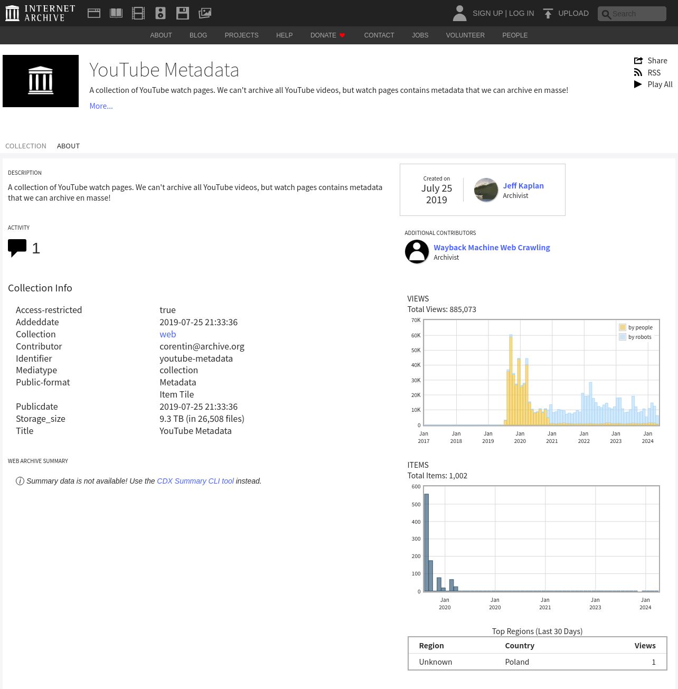Open the CDX Summary CLI tool link

tap(195, 481)
